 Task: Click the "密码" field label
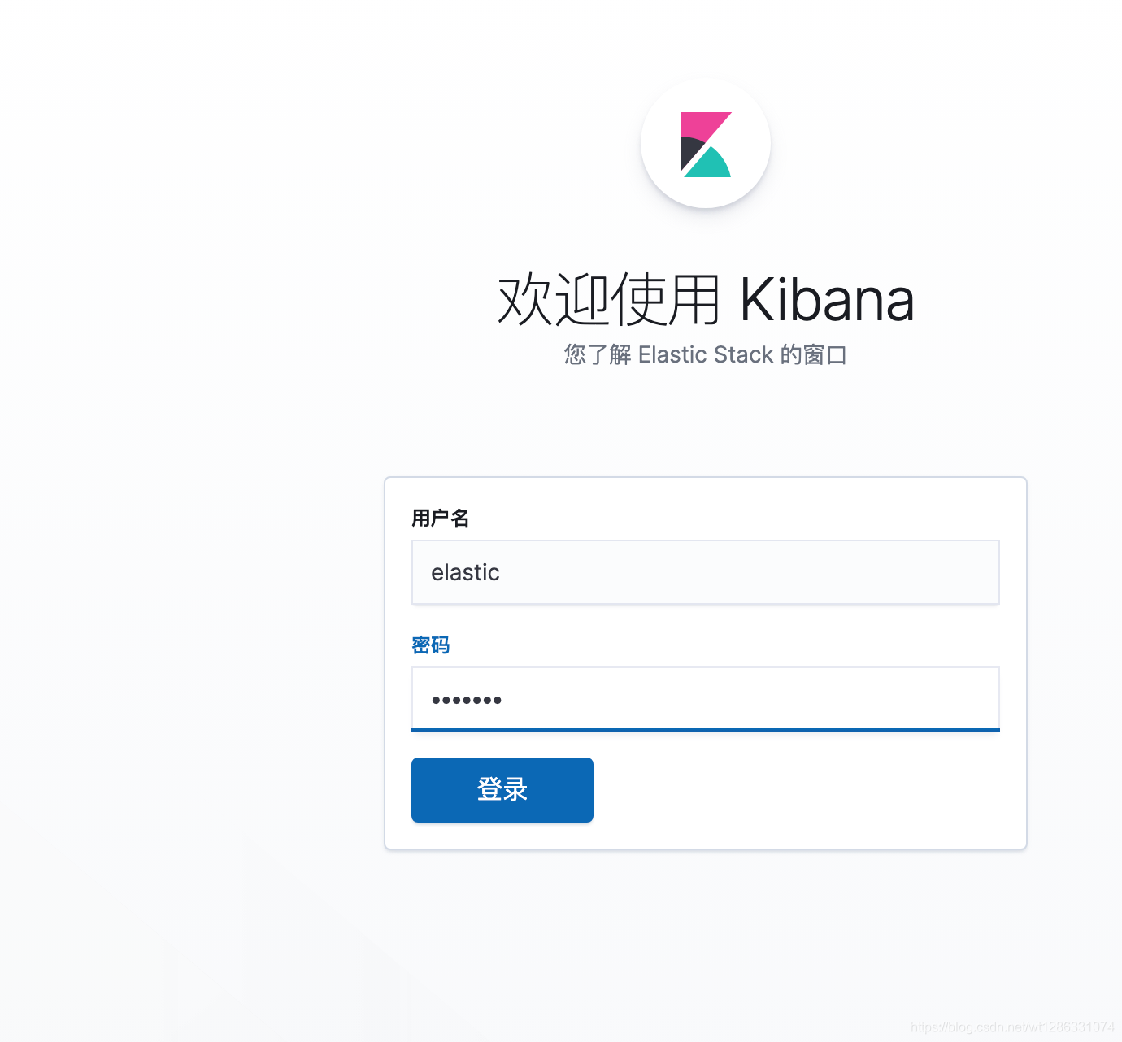click(430, 645)
